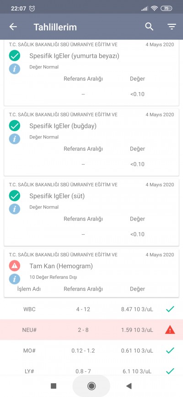183x397 pixels.
Task: Tap the Android recent apps square
Action: pyautogui.click(x=54, y=386)
